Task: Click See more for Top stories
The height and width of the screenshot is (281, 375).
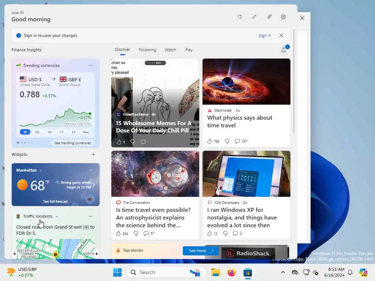Action: 200,251
